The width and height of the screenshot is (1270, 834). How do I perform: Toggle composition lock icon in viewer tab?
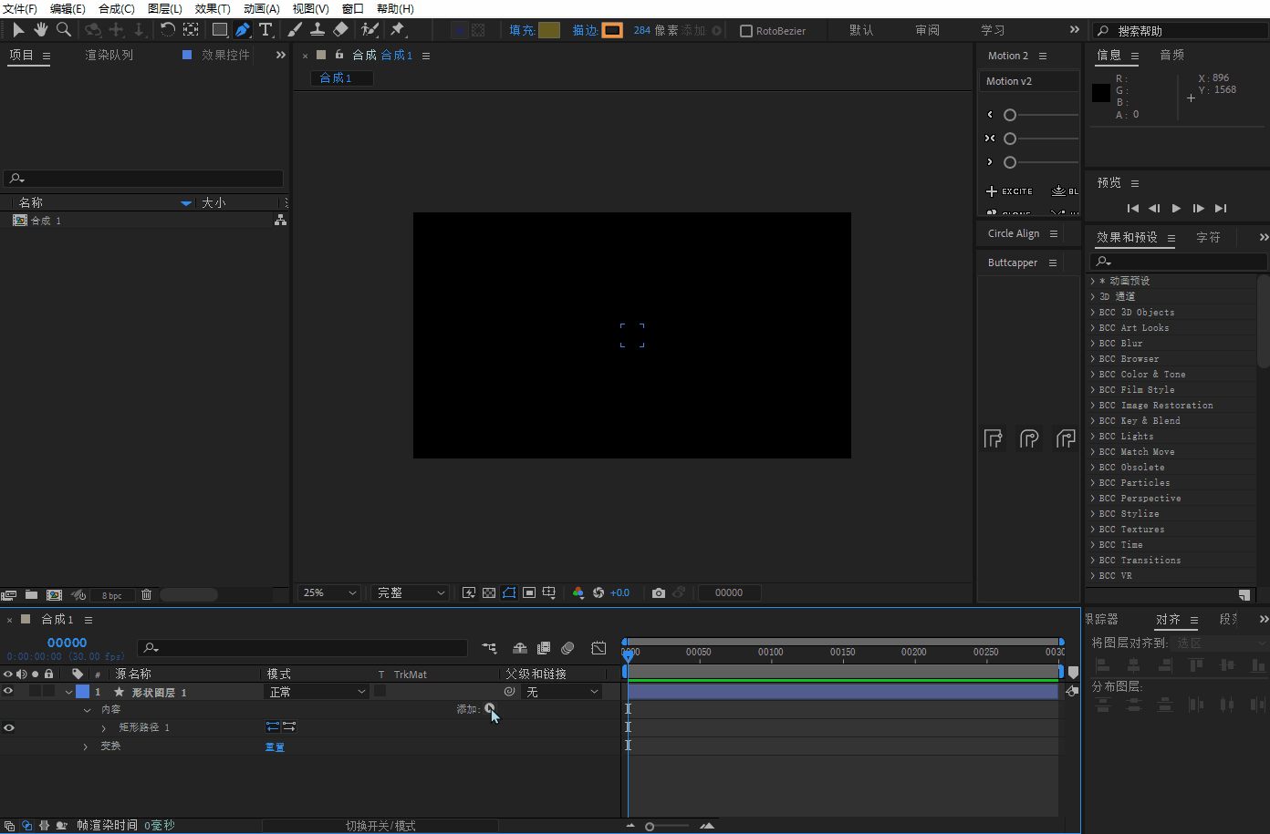(339, 55)
